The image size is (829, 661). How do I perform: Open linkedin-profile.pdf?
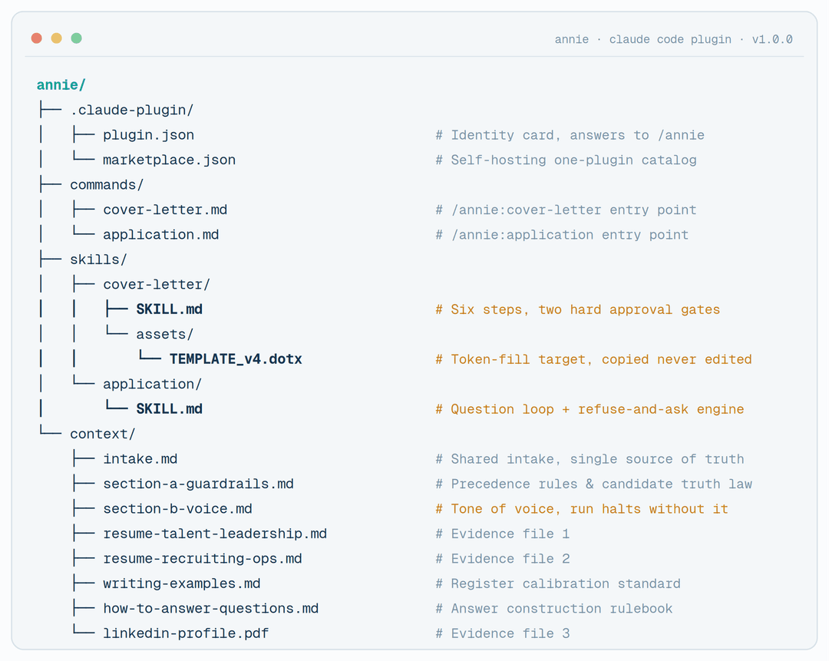point(186,633)
